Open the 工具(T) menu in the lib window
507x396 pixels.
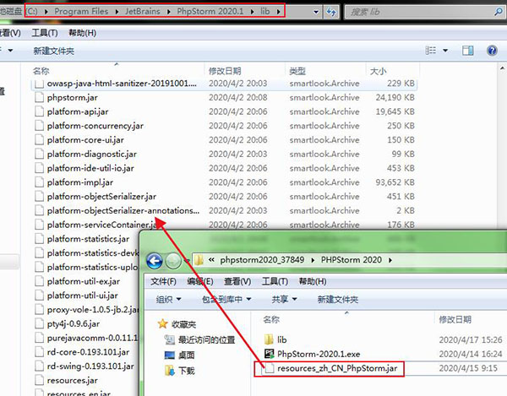click(45, 33)
